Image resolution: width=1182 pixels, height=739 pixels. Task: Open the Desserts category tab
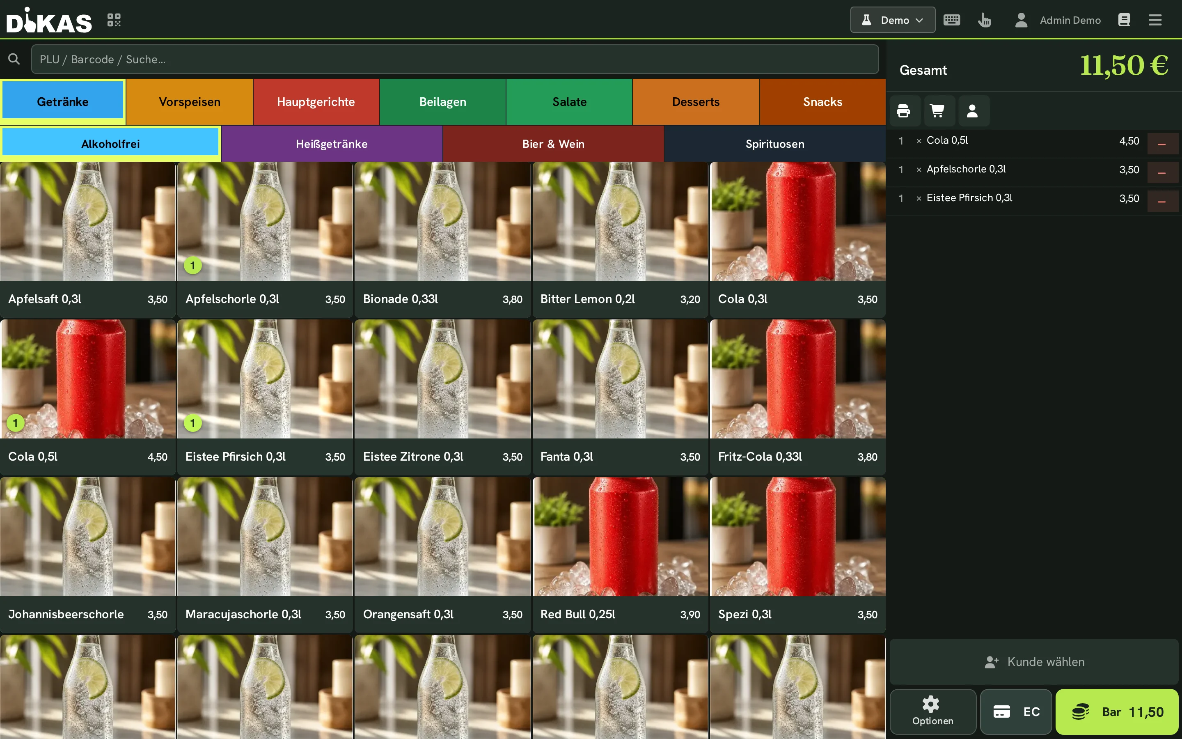tap(696, 102)
